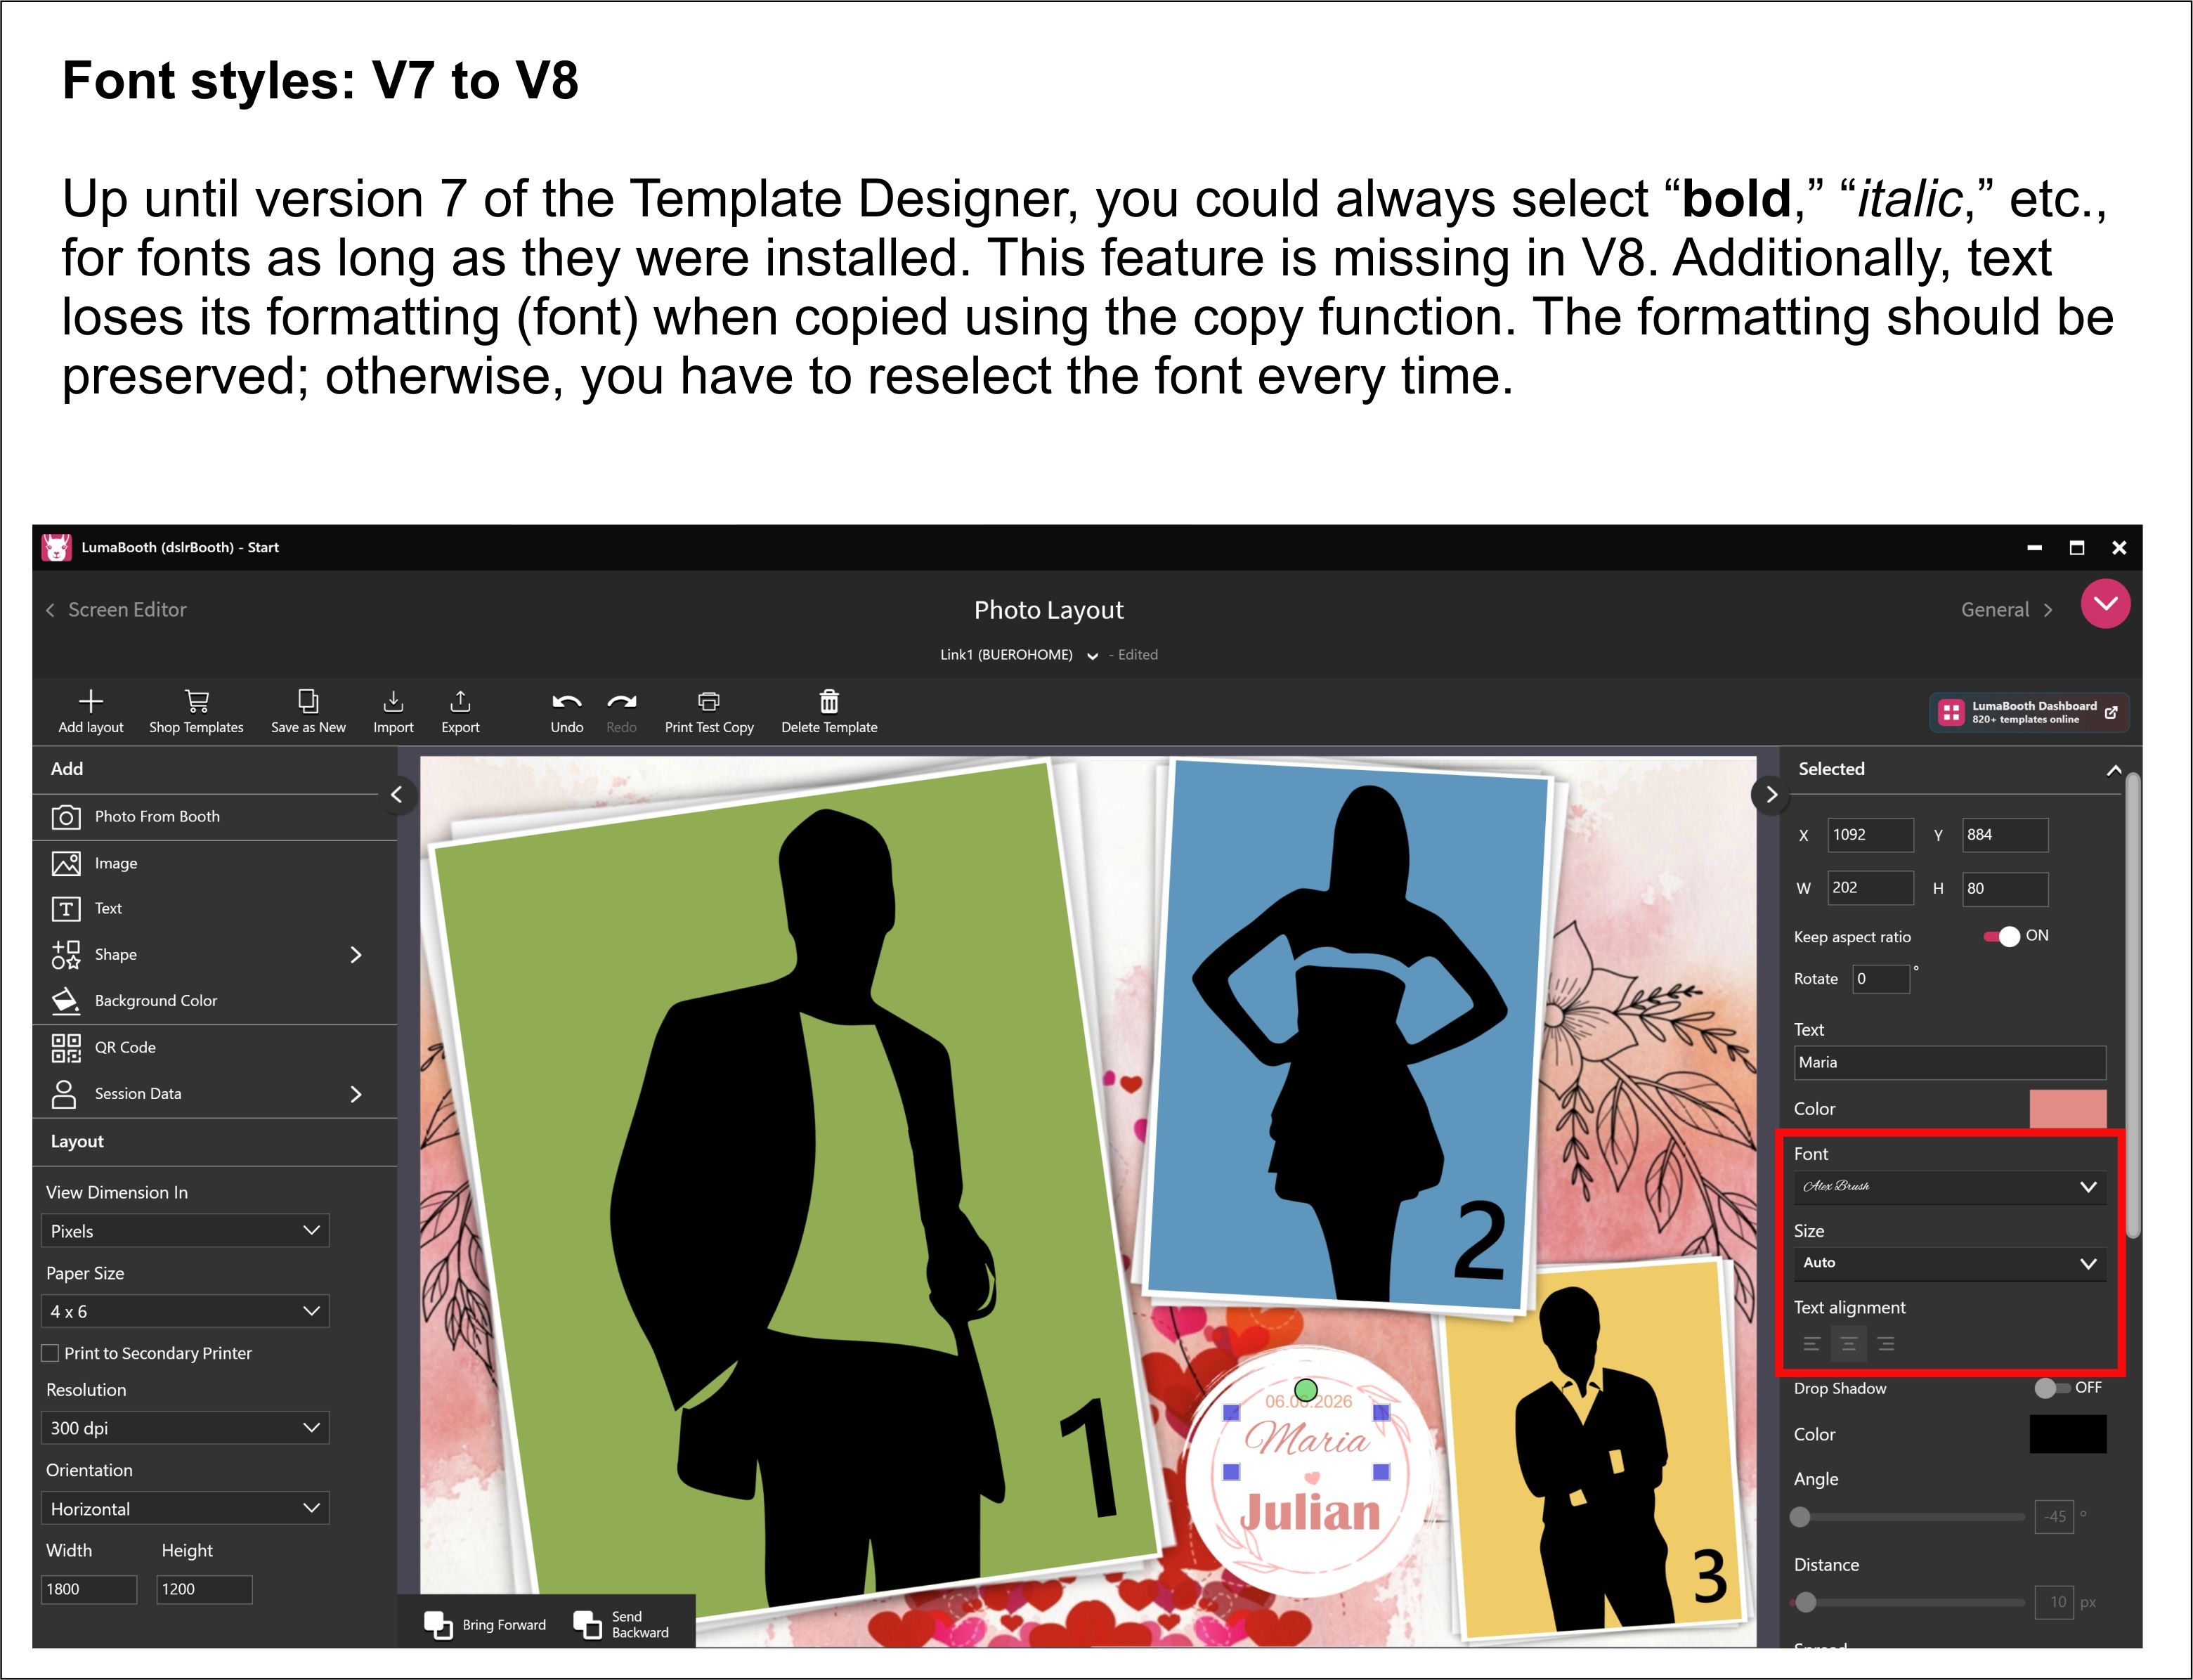Click the green rotation handle on canvas
2193x1680 pixels.
click(x=1305, y=1390)
